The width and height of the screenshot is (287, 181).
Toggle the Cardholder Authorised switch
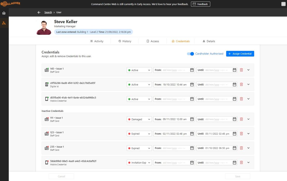click(190, 54)
